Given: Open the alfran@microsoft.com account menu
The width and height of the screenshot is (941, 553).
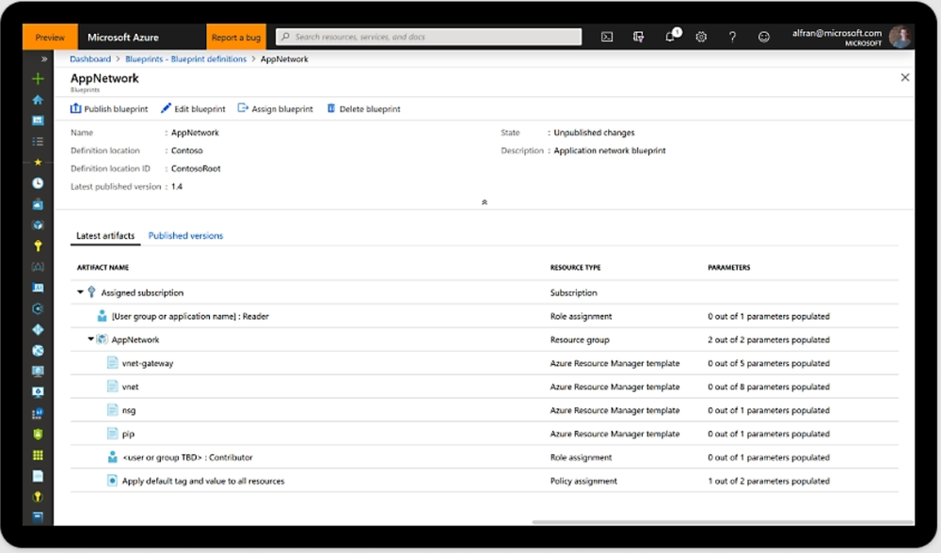Looking at the screenshot, I should pos(837,37).
